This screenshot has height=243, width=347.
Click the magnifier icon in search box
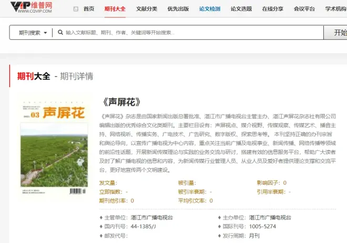pyautogui.click(x=60, y=33)
